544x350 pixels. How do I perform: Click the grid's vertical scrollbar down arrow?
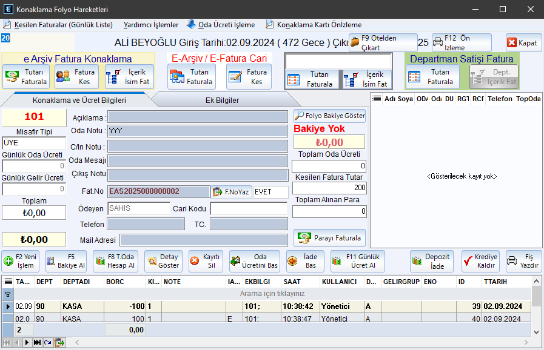(x=536, y=331)
